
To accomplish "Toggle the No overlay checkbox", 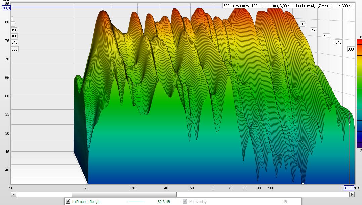I will tap(185, 202).
